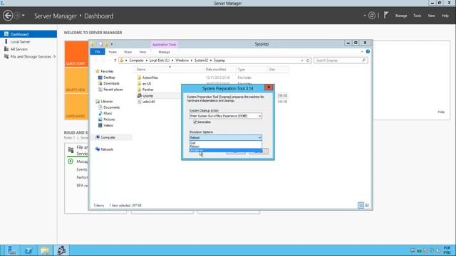Viewport: 456px width, 256px height.
Task: Select Recent places in navigation pane
Action: 113,90
